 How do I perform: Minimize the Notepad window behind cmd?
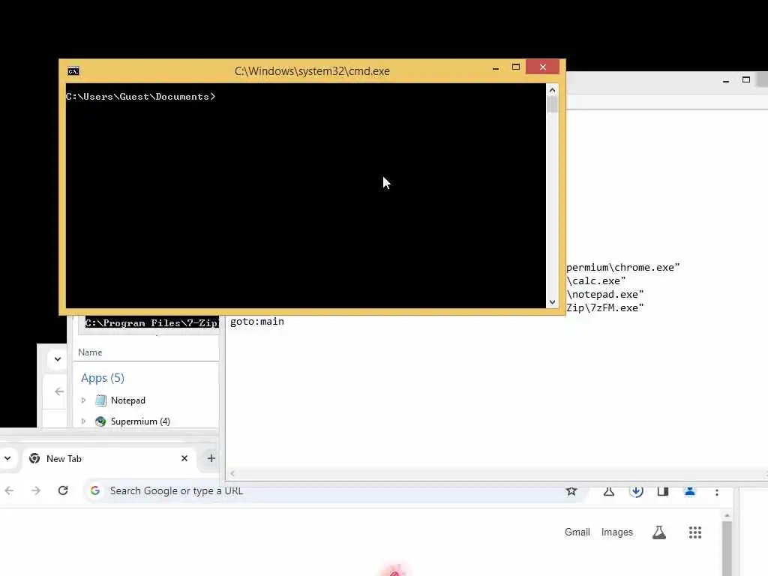(x=726, y=81)
